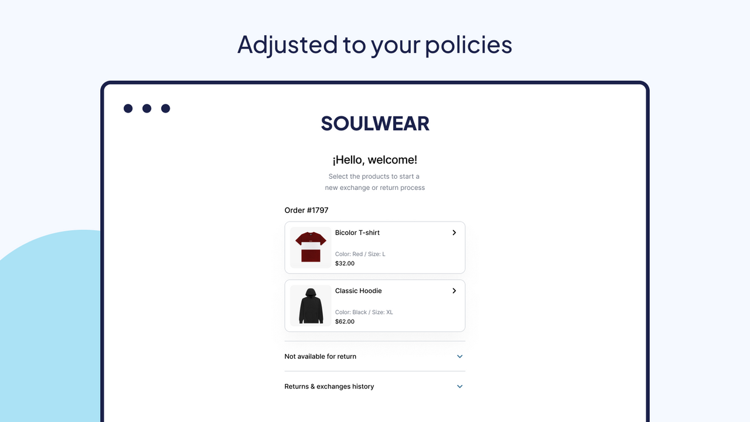Click the Classic Hoodie chevron arrow
Viewport: 750px width, 422px height.
[454, 291]
